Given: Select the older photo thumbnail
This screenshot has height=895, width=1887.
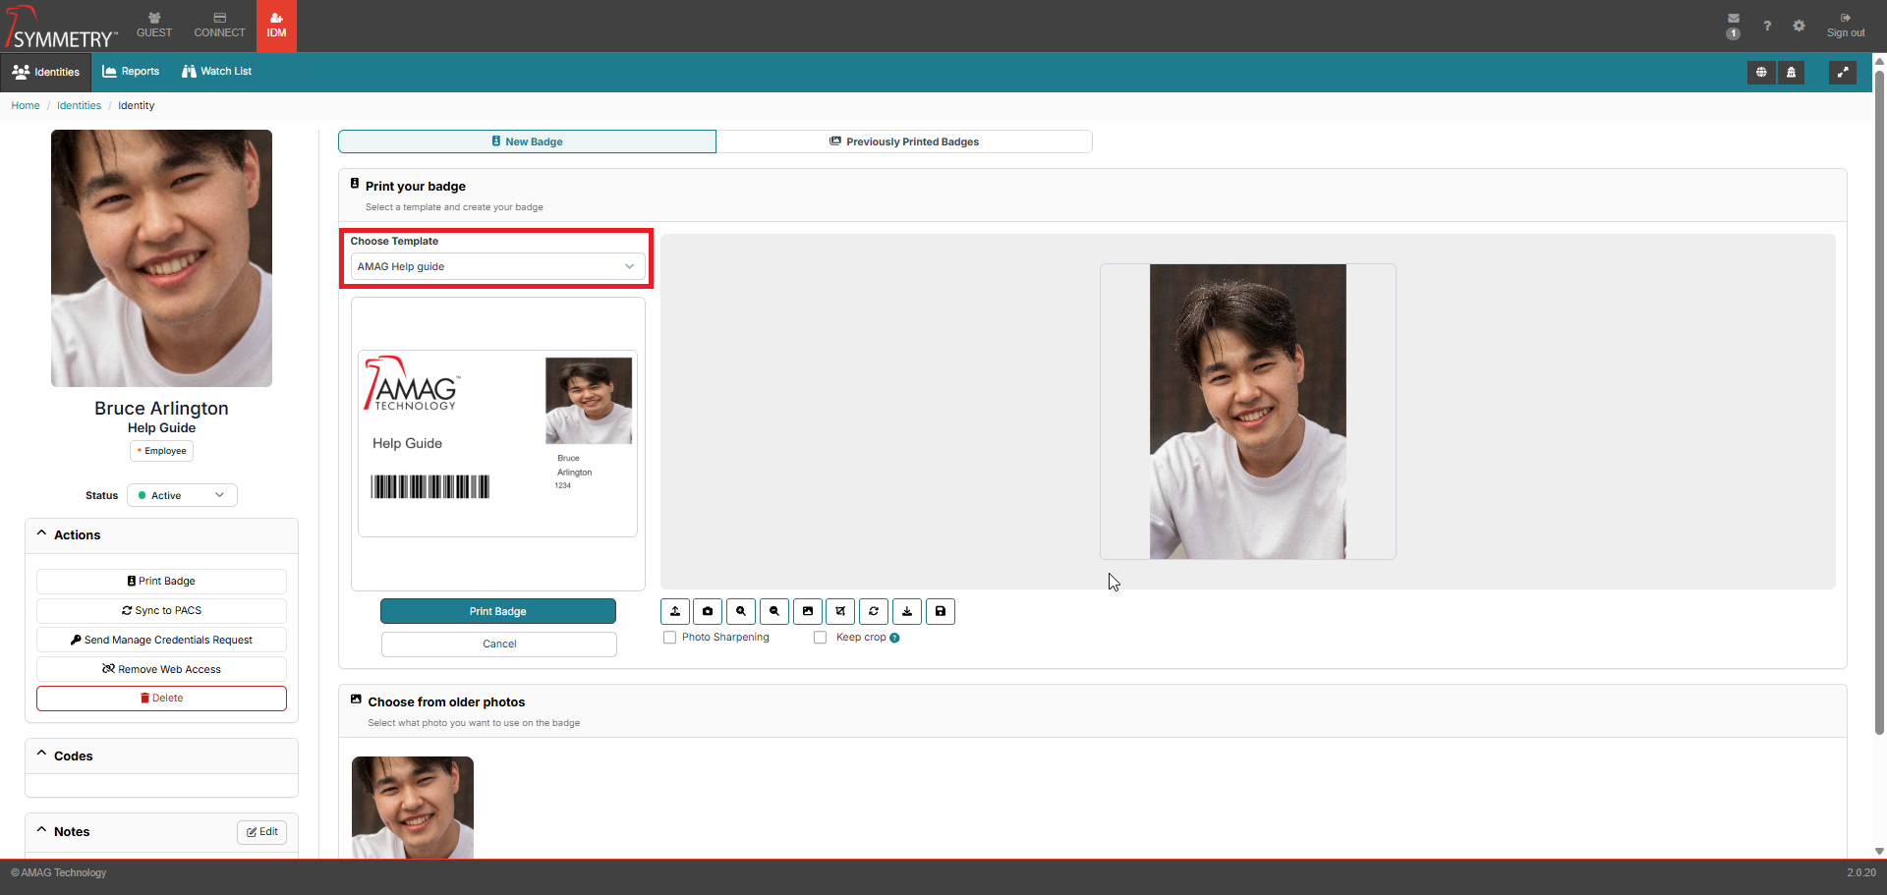Looking at the screenshot, I should pos(413,807).
